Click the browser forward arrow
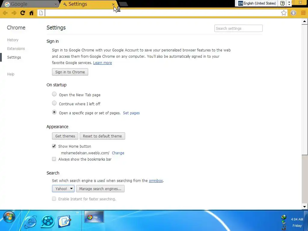308x231 pixels. [x=14, y=13]
